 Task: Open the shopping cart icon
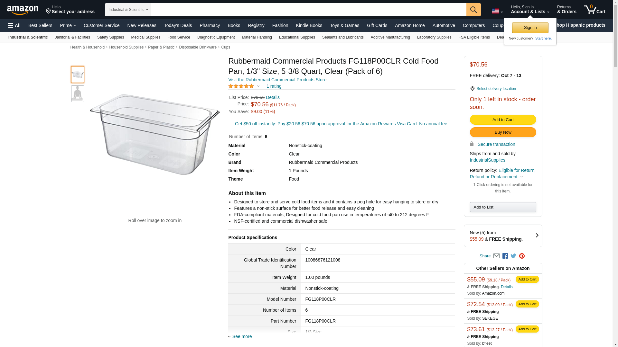pyautogui.click(x=595, y=10)
